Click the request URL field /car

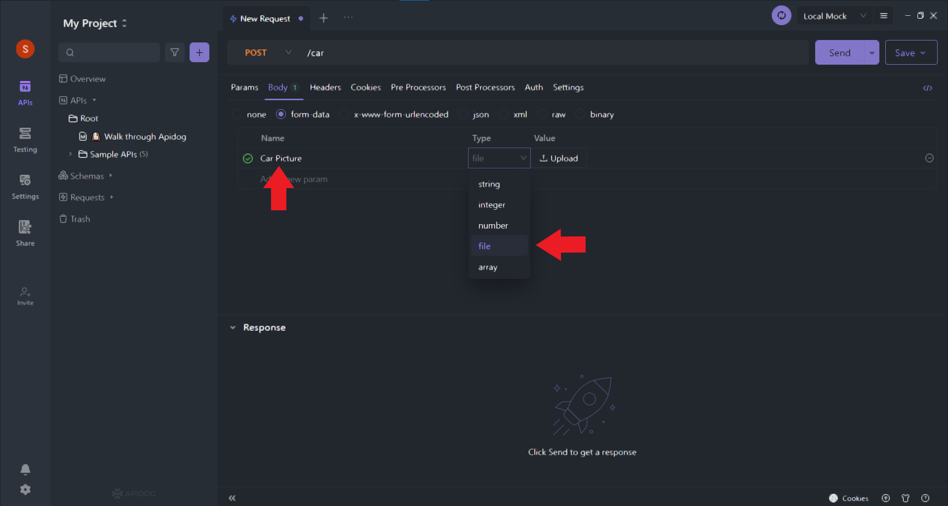553,53
